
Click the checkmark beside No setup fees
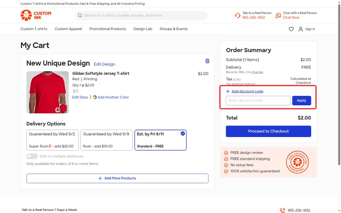coord(226,165)
